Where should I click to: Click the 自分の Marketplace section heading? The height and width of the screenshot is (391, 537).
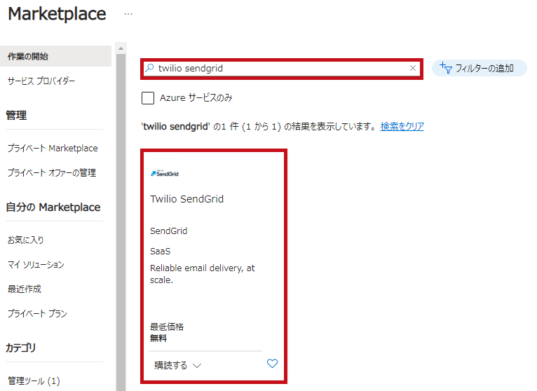coord(53,207)
